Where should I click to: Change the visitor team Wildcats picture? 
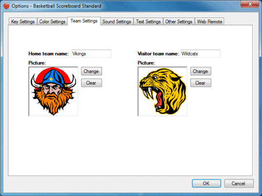tap(200, 71)
